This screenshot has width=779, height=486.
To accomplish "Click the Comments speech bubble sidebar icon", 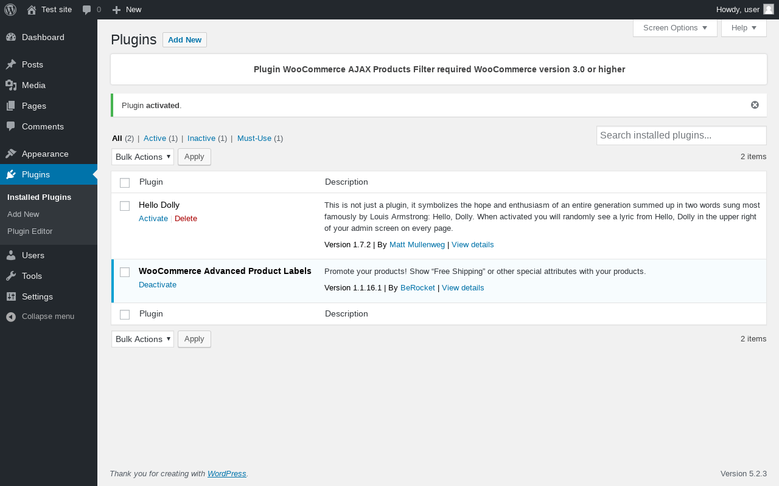I will coord(11,126).
